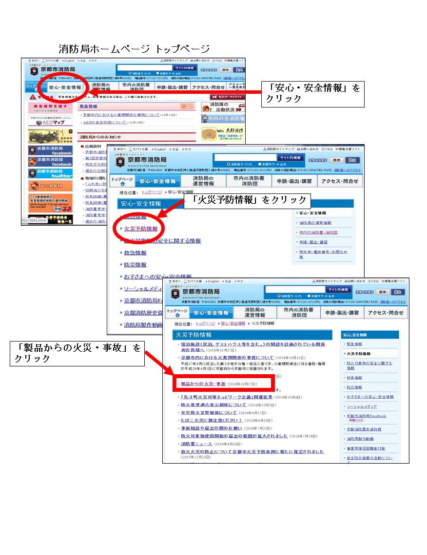Open 事前相談や届出の際のお願い link
427x555 pixels.
tap(212, 428)
